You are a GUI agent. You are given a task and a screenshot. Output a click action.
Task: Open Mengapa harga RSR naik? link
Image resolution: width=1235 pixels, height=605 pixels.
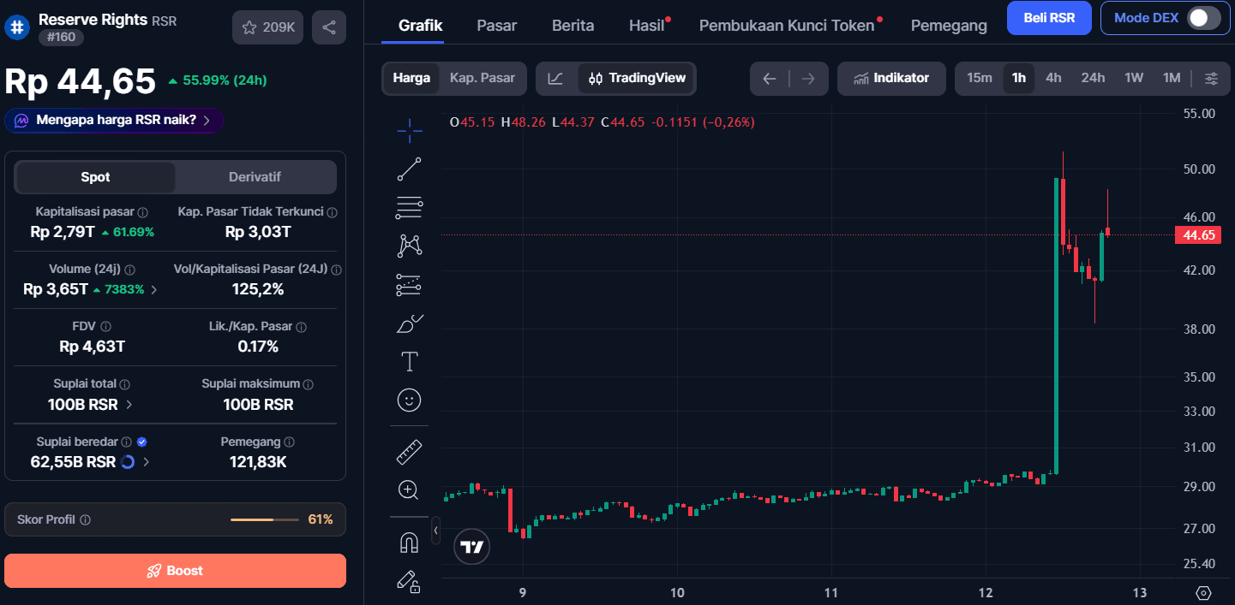[114, 121]
